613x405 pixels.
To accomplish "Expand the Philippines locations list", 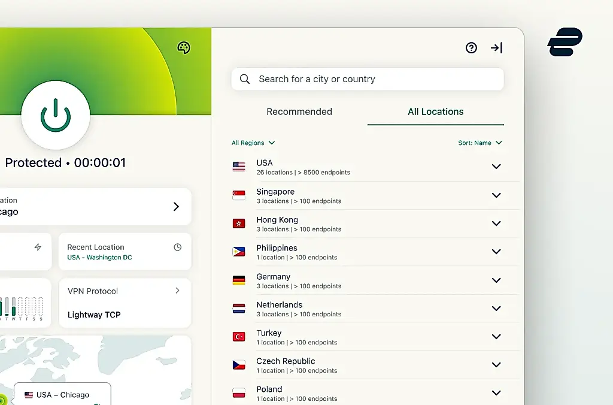I will point(496,252).
